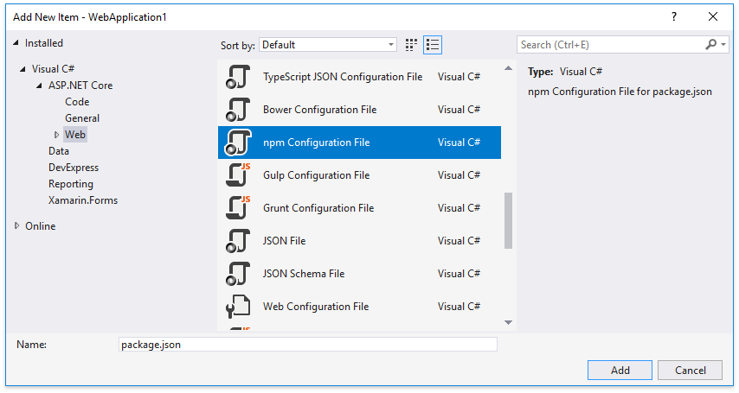The width and height of the screenshot is (739, 393).
Task: Switch to small icons list view
Action: 432,45
